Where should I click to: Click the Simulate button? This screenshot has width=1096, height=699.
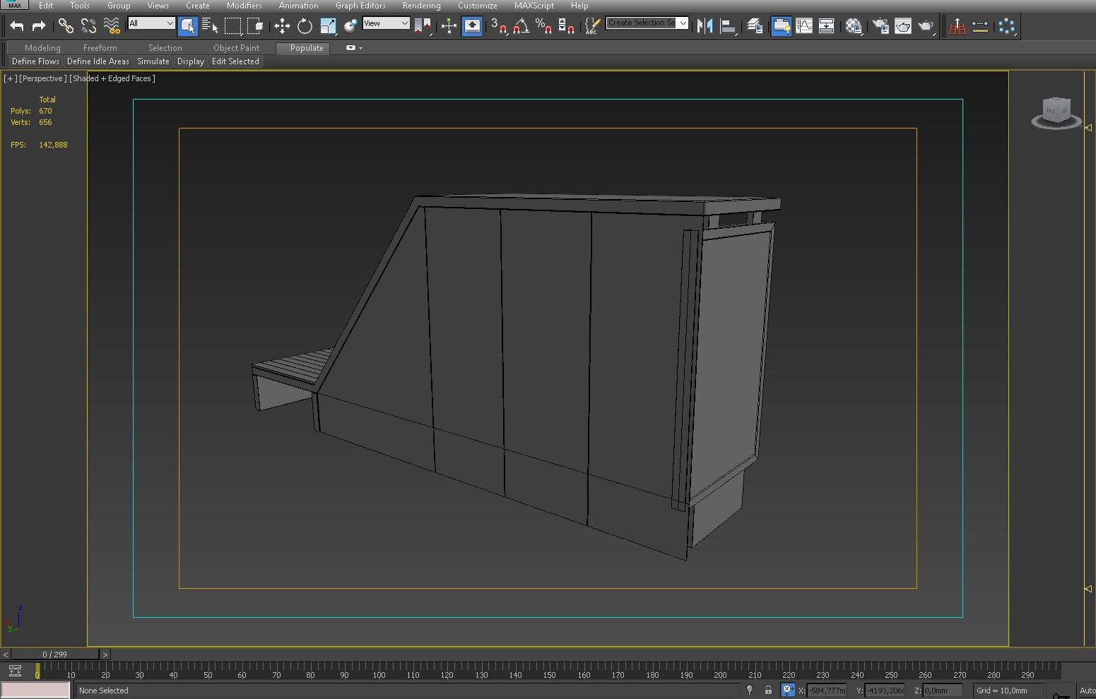click(x=153, y=61)
